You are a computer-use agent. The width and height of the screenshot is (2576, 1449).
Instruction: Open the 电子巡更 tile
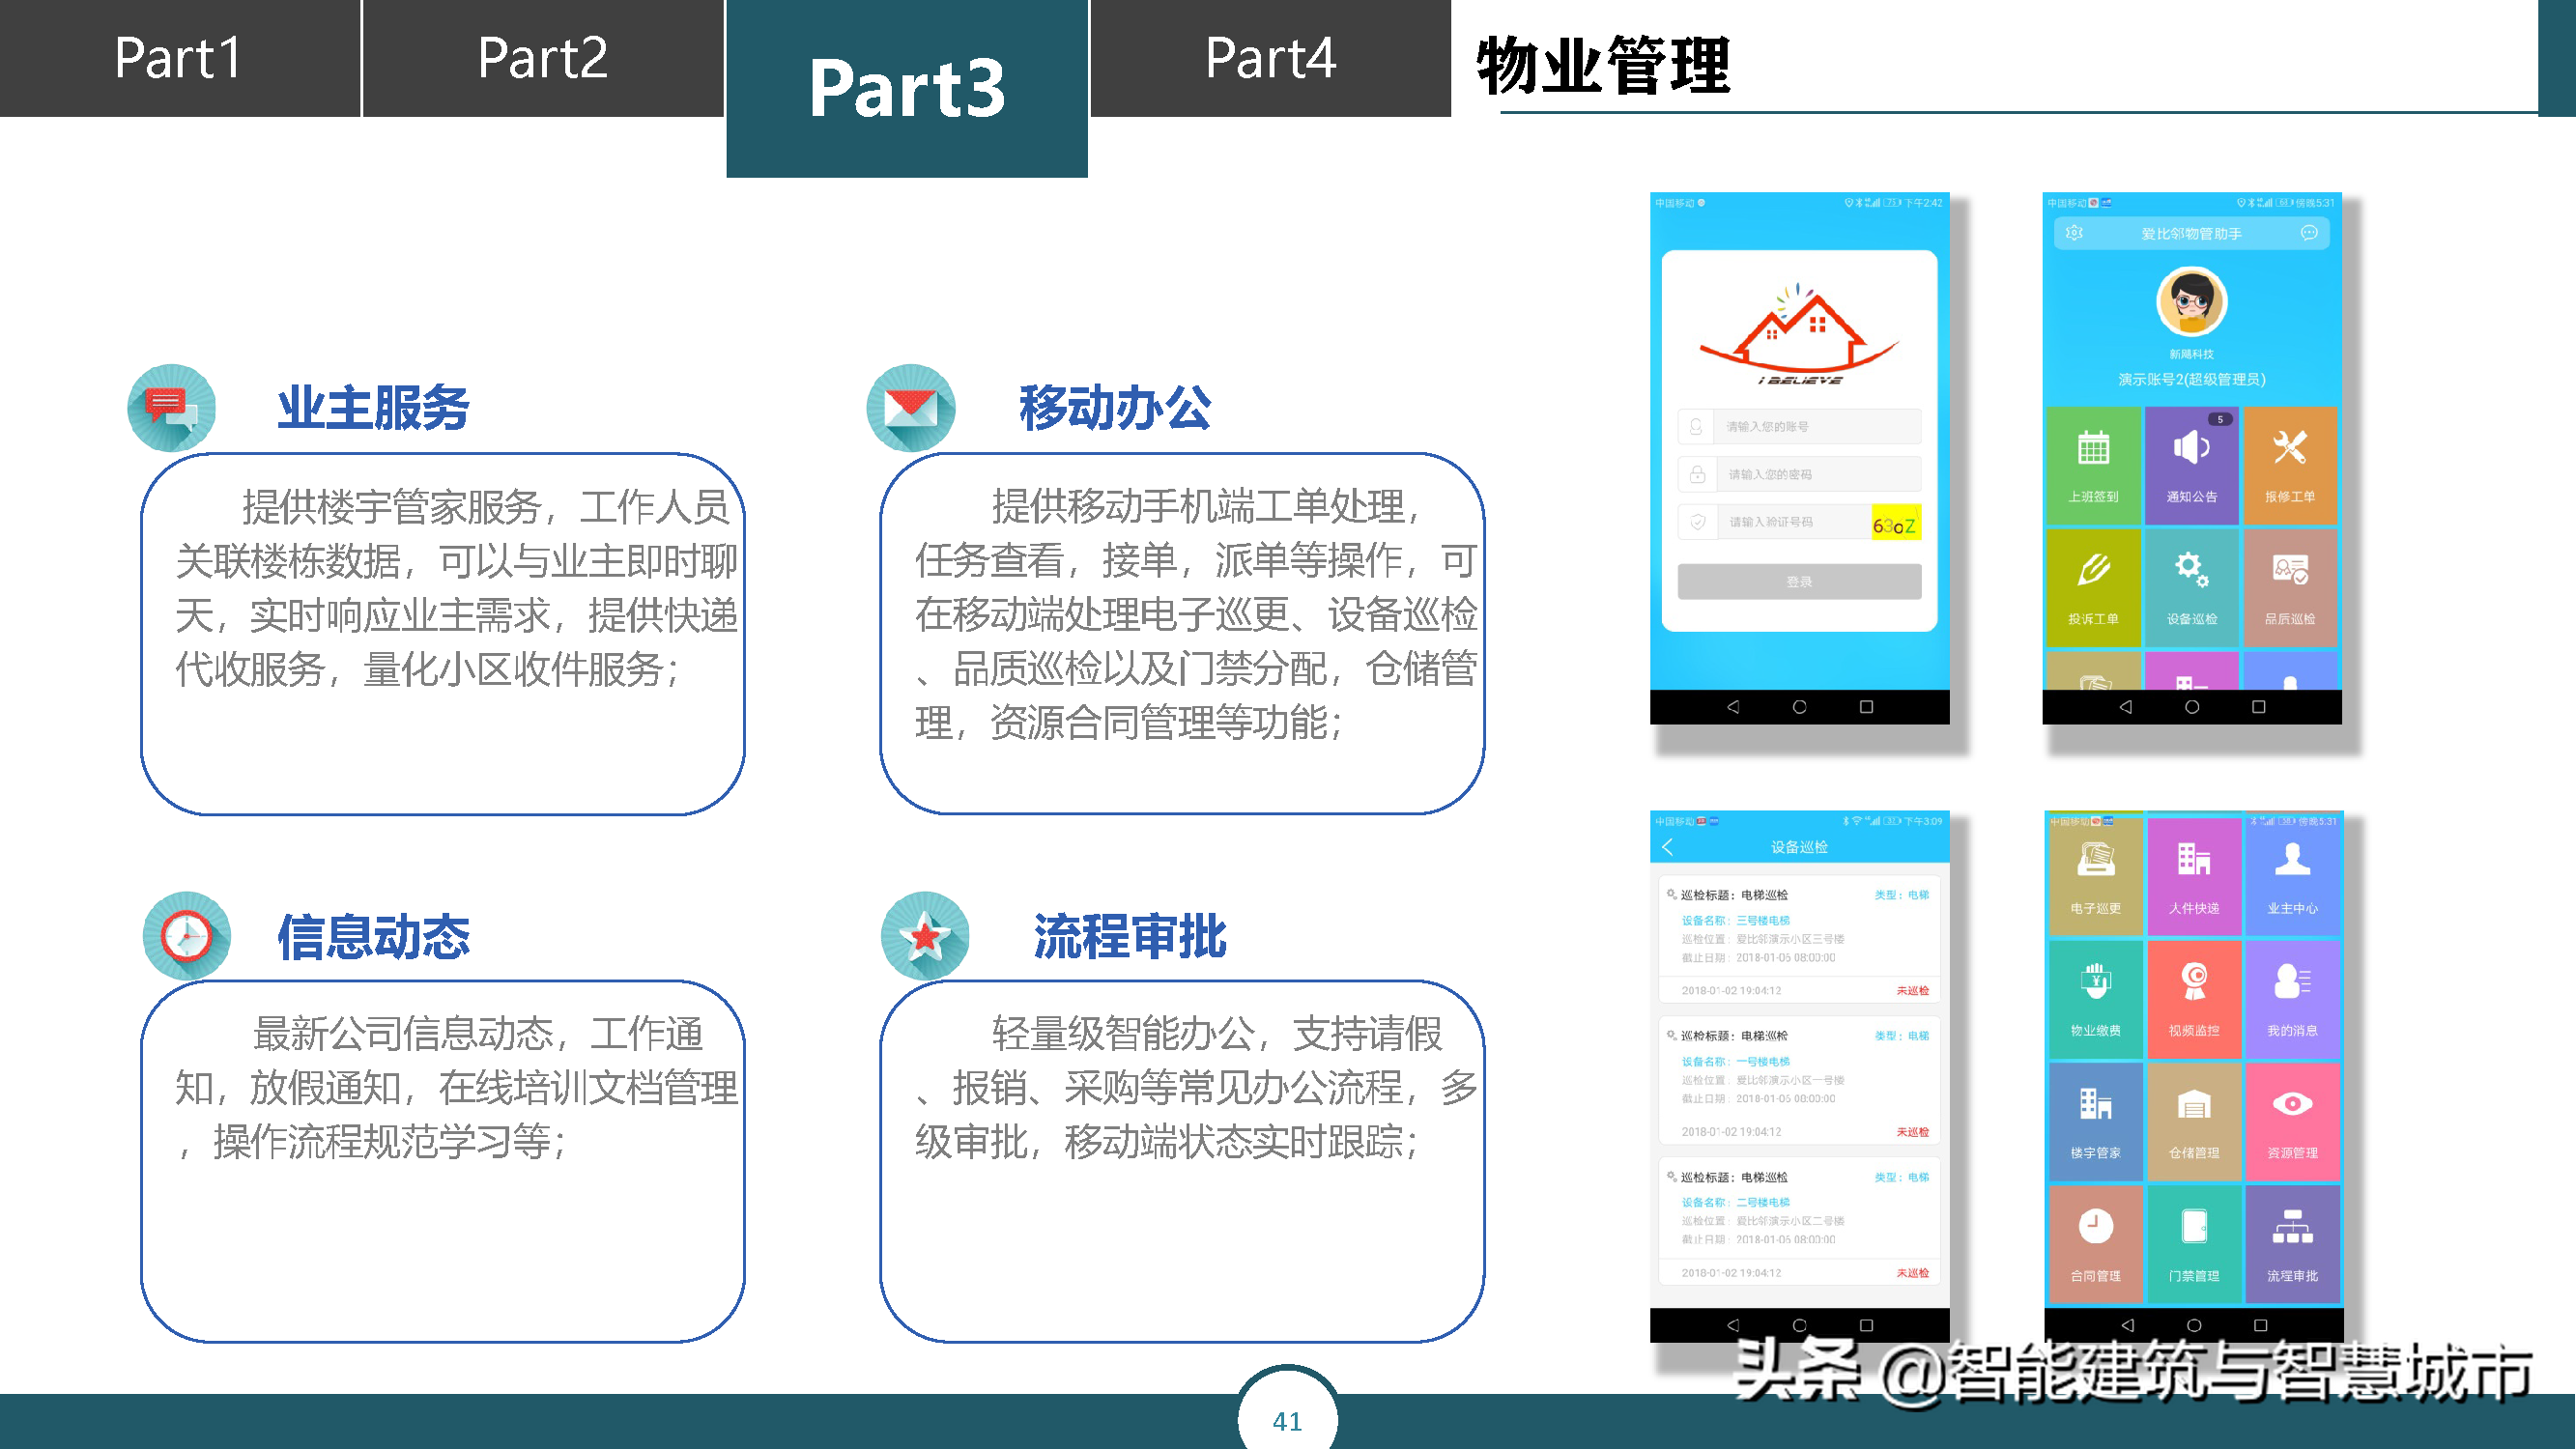[2095, 877]
